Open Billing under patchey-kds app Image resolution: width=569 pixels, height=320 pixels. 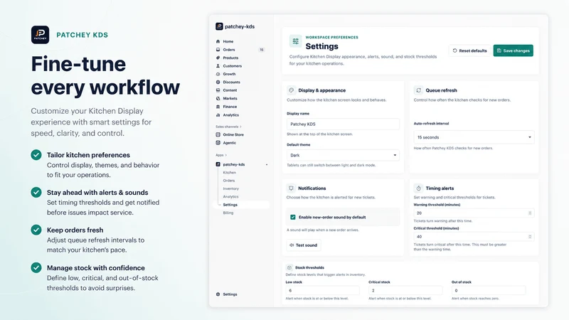[x=228, y=213]
